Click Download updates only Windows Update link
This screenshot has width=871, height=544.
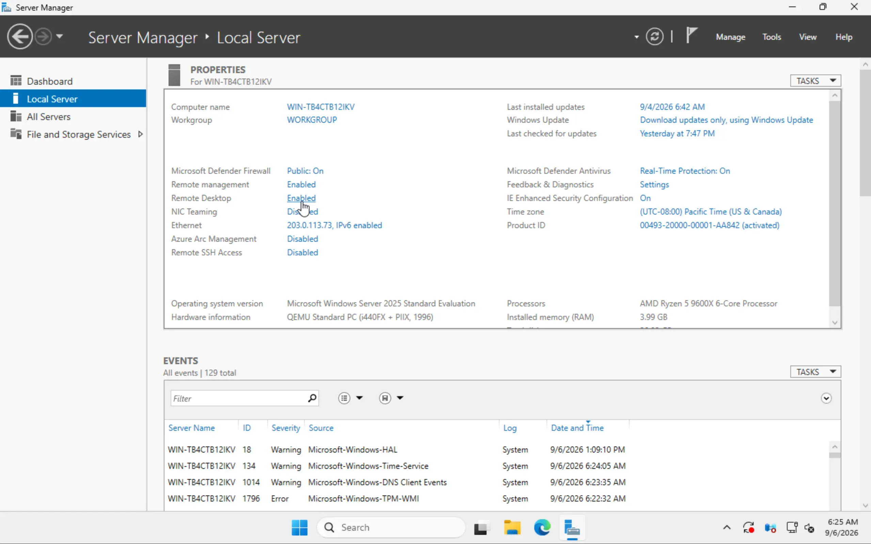click(x=726, y=120)
